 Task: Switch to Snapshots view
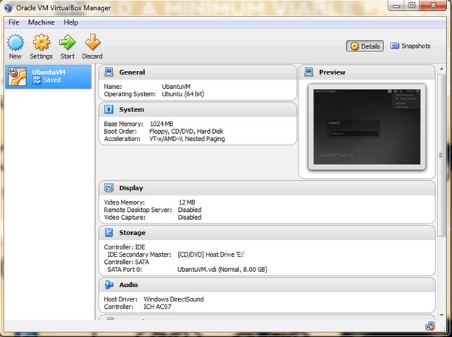click(x=411, y=46)
